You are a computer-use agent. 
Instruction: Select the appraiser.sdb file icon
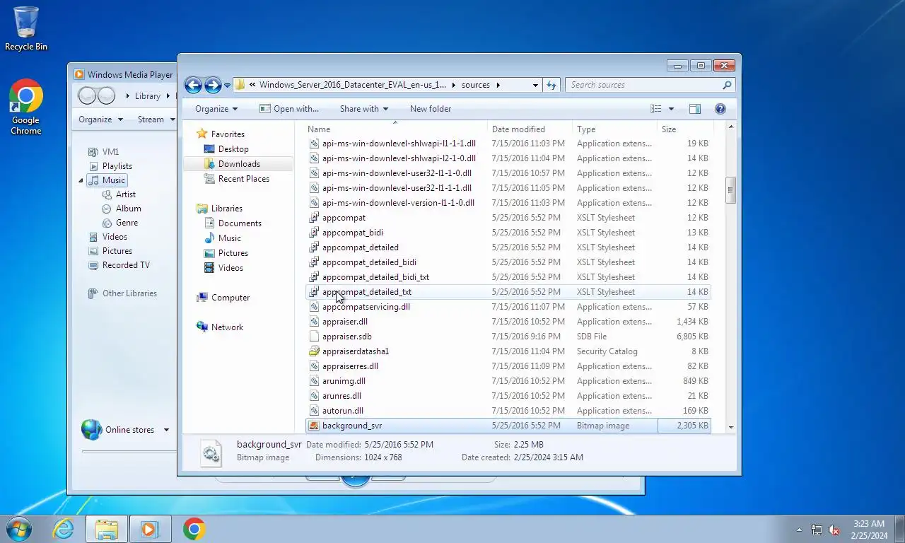pos(315,337)
